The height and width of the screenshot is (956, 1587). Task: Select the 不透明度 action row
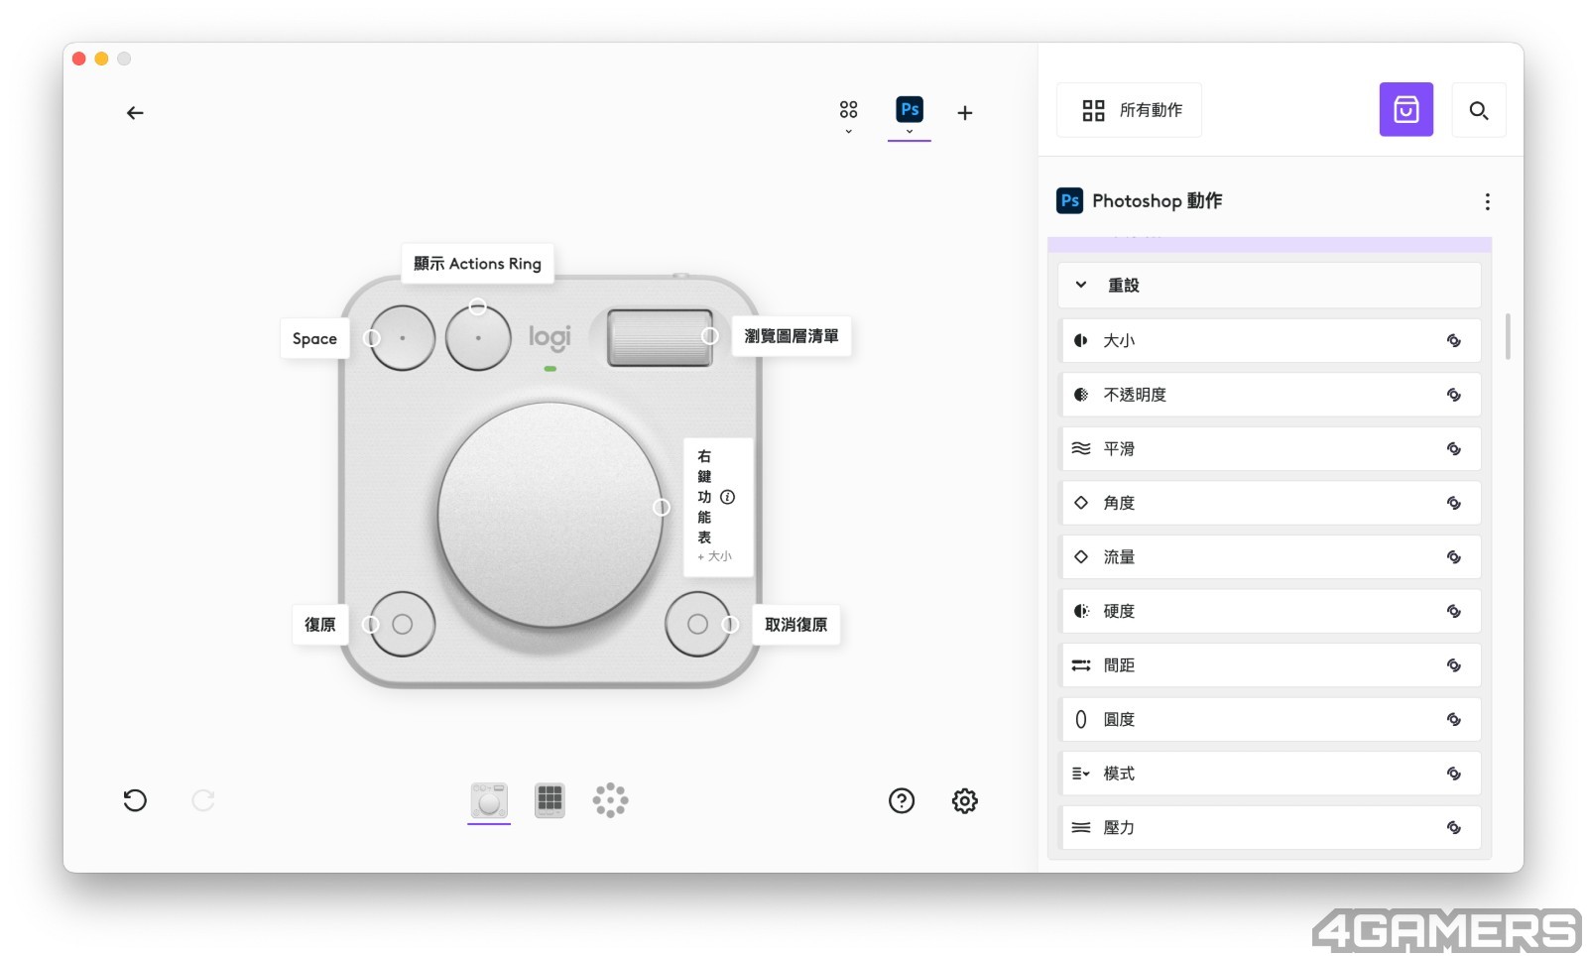coord(1271,395)
